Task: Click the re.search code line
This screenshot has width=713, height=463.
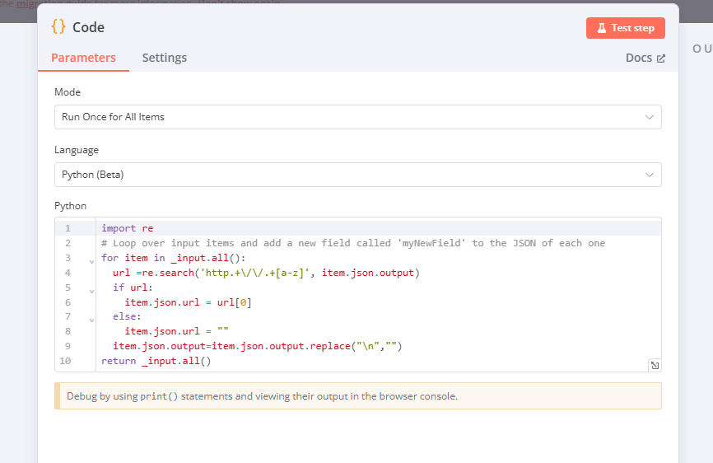Action: (x=266, y=273)
